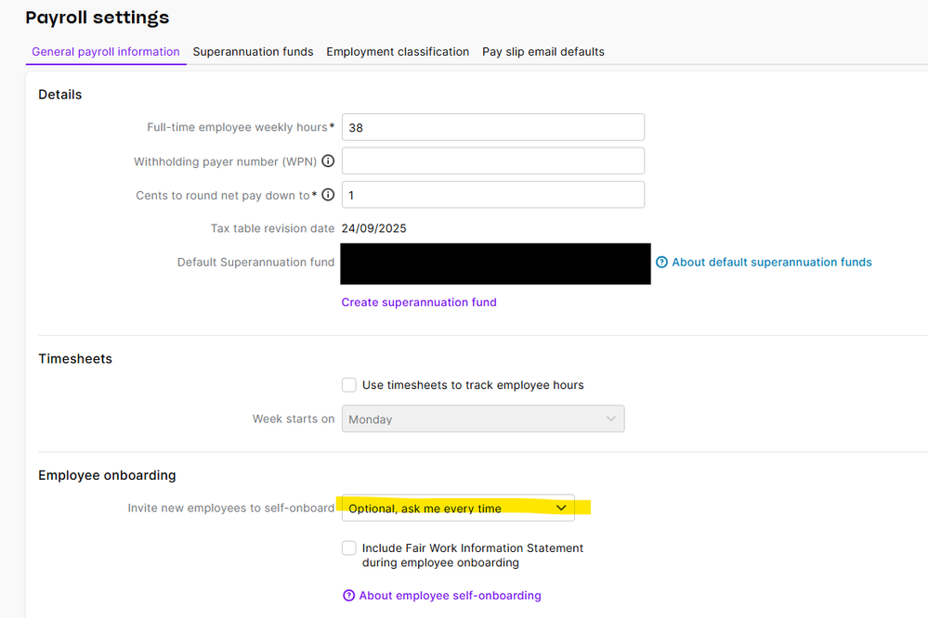Click help icon before About employee self-onboarding
Screen dimensions: 928x618
[x=349, y=596]
